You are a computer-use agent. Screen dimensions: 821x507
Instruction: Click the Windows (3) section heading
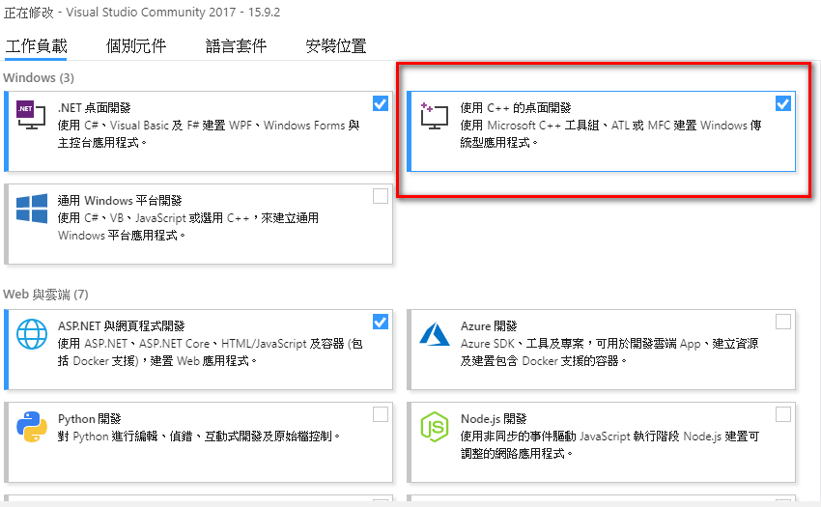39,77
